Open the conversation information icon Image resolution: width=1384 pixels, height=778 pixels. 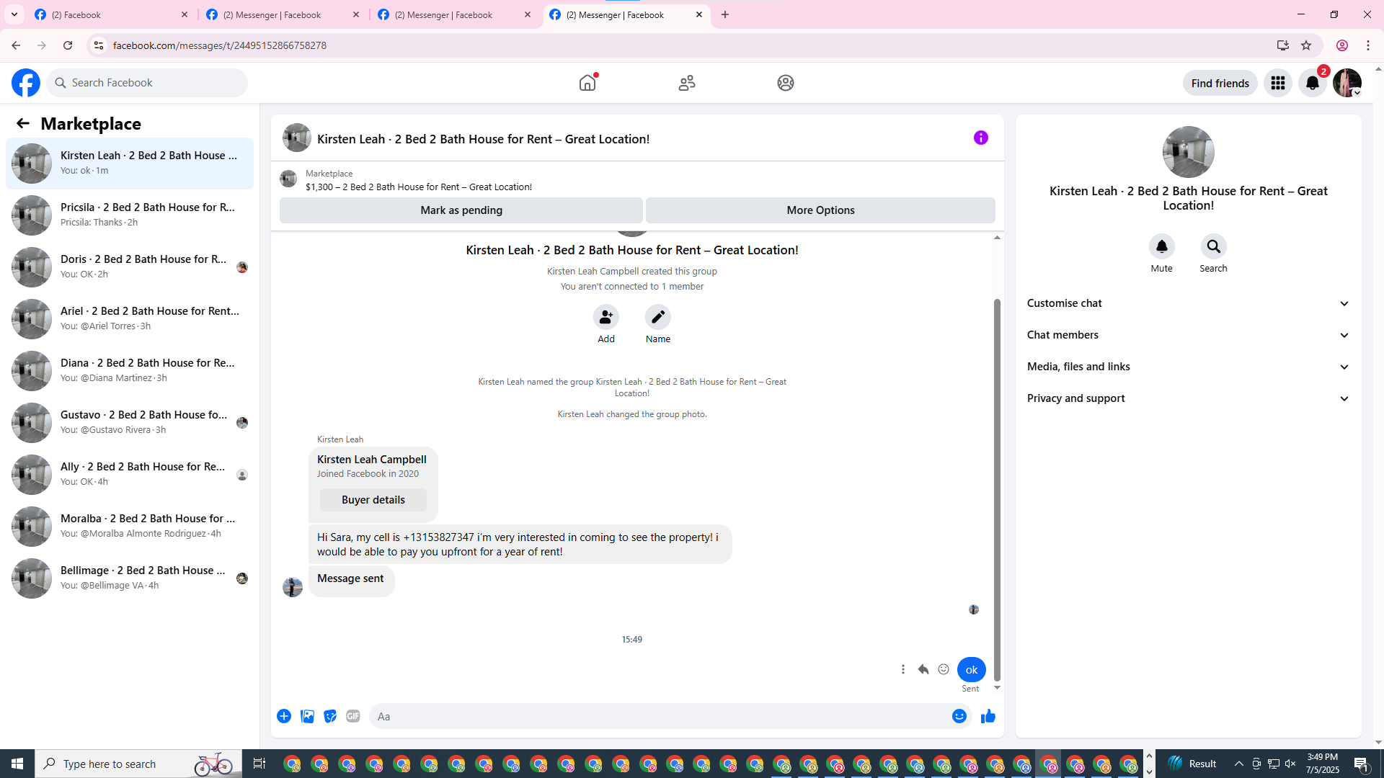click(x=980, y=138)
